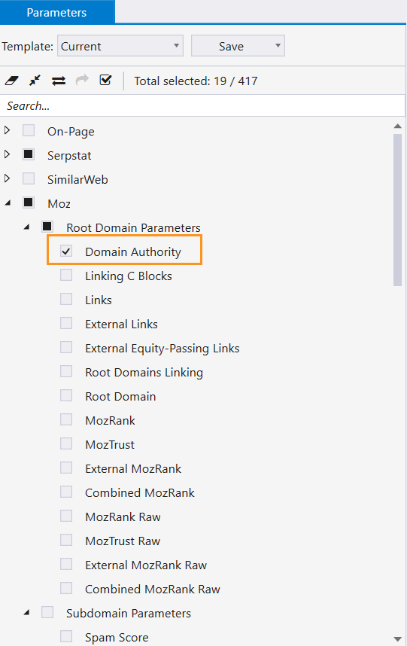Check the MozTrust Raw box
Image resolution: width=407 pixels, height=646 pixels.
66,540
